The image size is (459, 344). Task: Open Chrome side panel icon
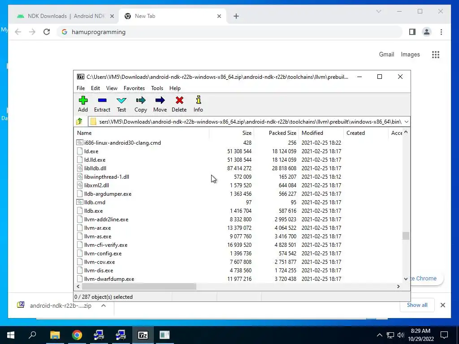click(412, 32)
